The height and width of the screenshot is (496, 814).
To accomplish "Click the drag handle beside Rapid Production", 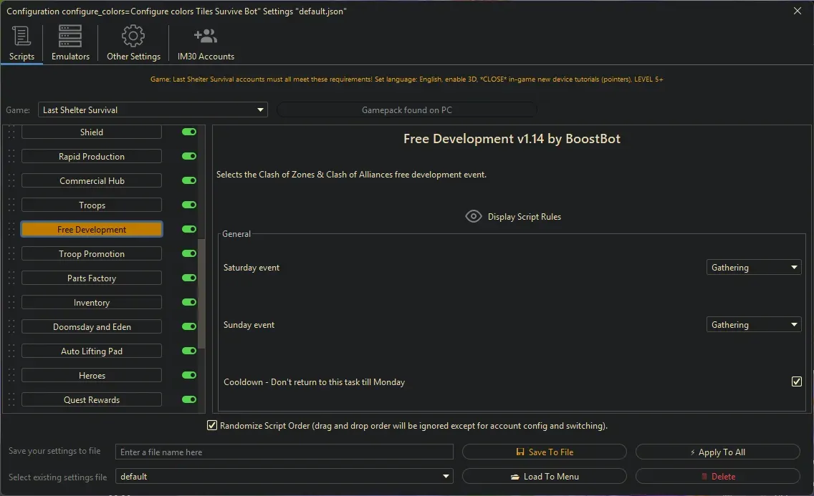I will [x=11, y=157].
